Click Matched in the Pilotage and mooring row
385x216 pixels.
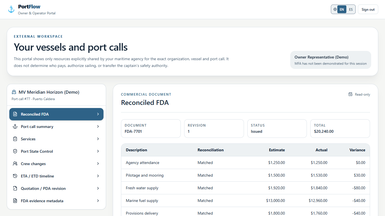coord(205,175)
